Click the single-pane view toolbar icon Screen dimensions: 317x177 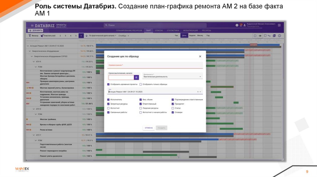point(255,36)
